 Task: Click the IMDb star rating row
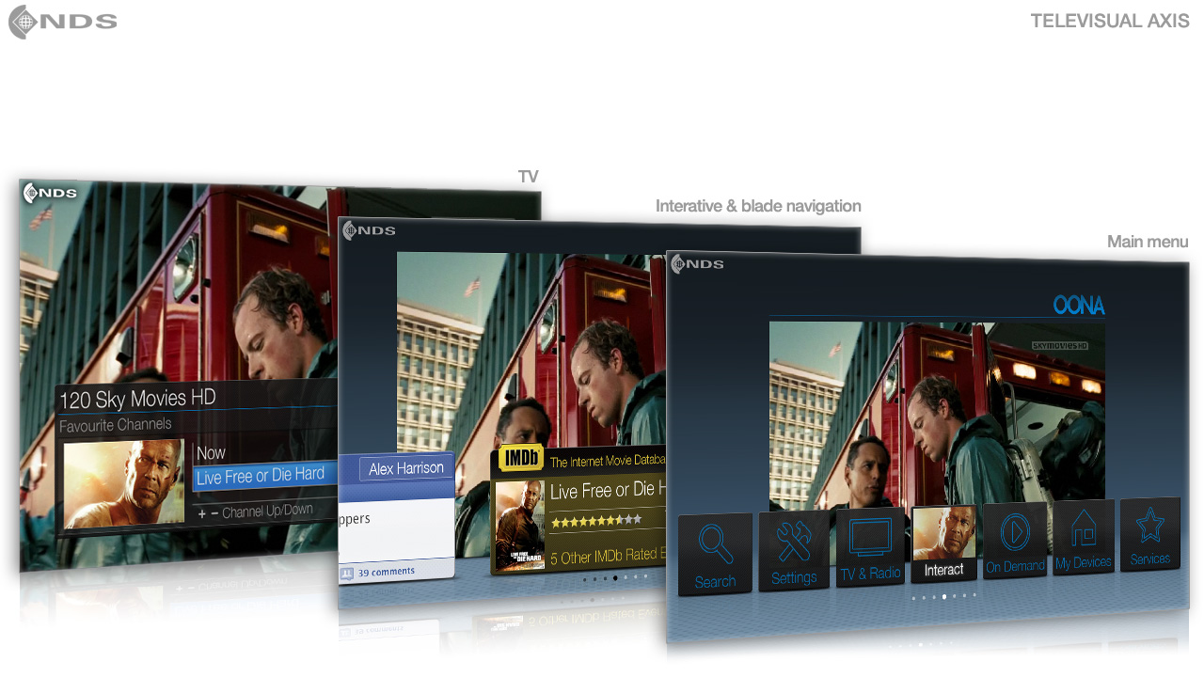(x=596, y=520)
